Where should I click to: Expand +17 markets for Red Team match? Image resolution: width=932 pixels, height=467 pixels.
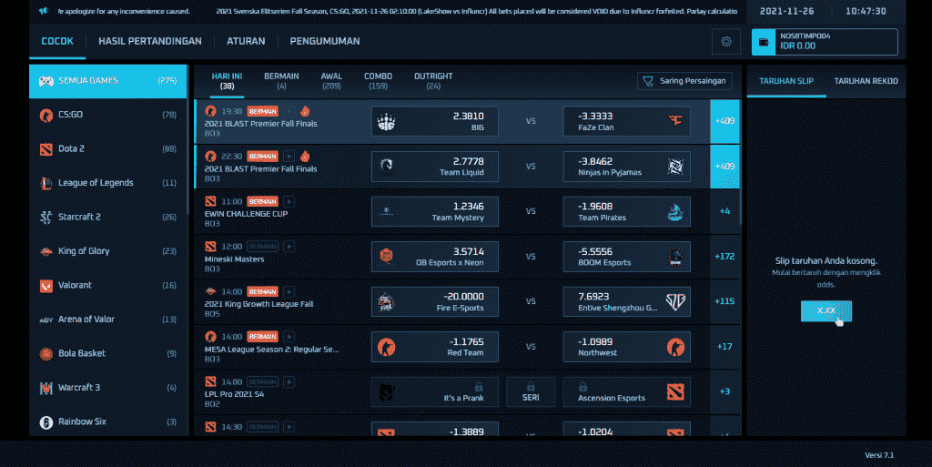[724, 347]
